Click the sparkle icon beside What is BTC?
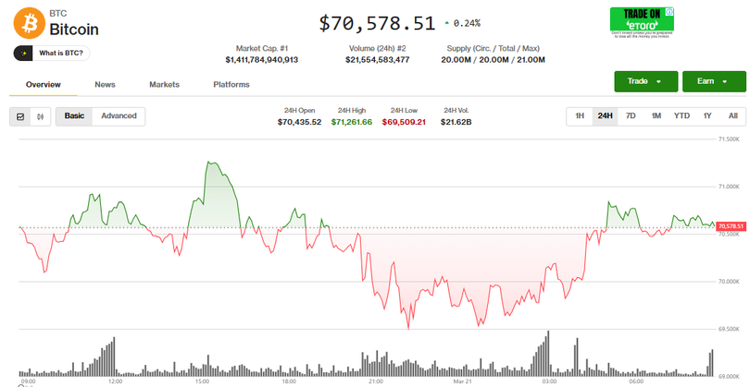Screen dimensions: 750x387 (x=24, y=53)
